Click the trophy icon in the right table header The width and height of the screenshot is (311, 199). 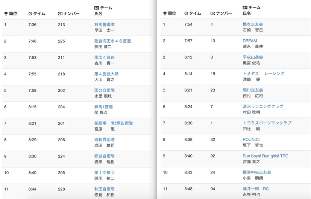click(x=165, y=13)
